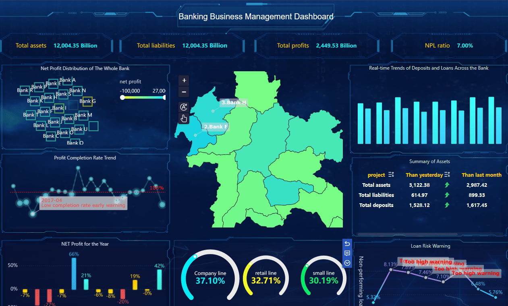Click the green up arrow in Total deposits row
508x306 pixels.
click(447, 205)
